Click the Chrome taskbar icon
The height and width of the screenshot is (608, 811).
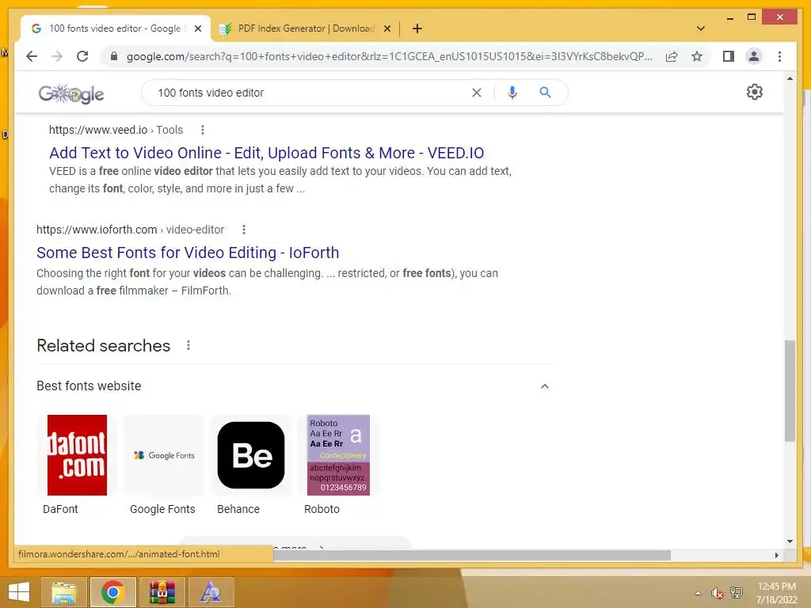tap(112, 592)
